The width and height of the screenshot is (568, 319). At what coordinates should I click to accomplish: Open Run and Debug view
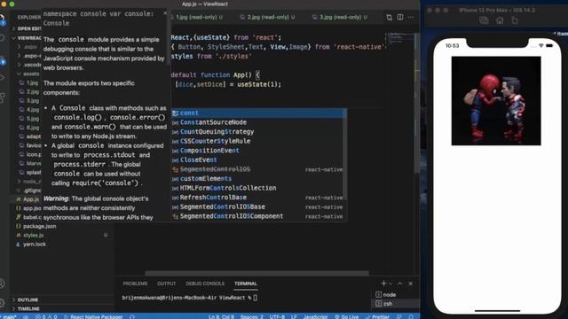(x=3, y=78)
